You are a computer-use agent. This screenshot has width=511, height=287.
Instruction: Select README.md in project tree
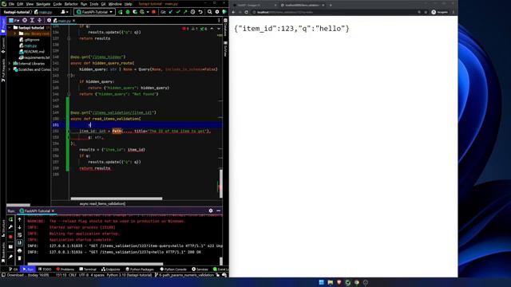[x=32, y=51]
